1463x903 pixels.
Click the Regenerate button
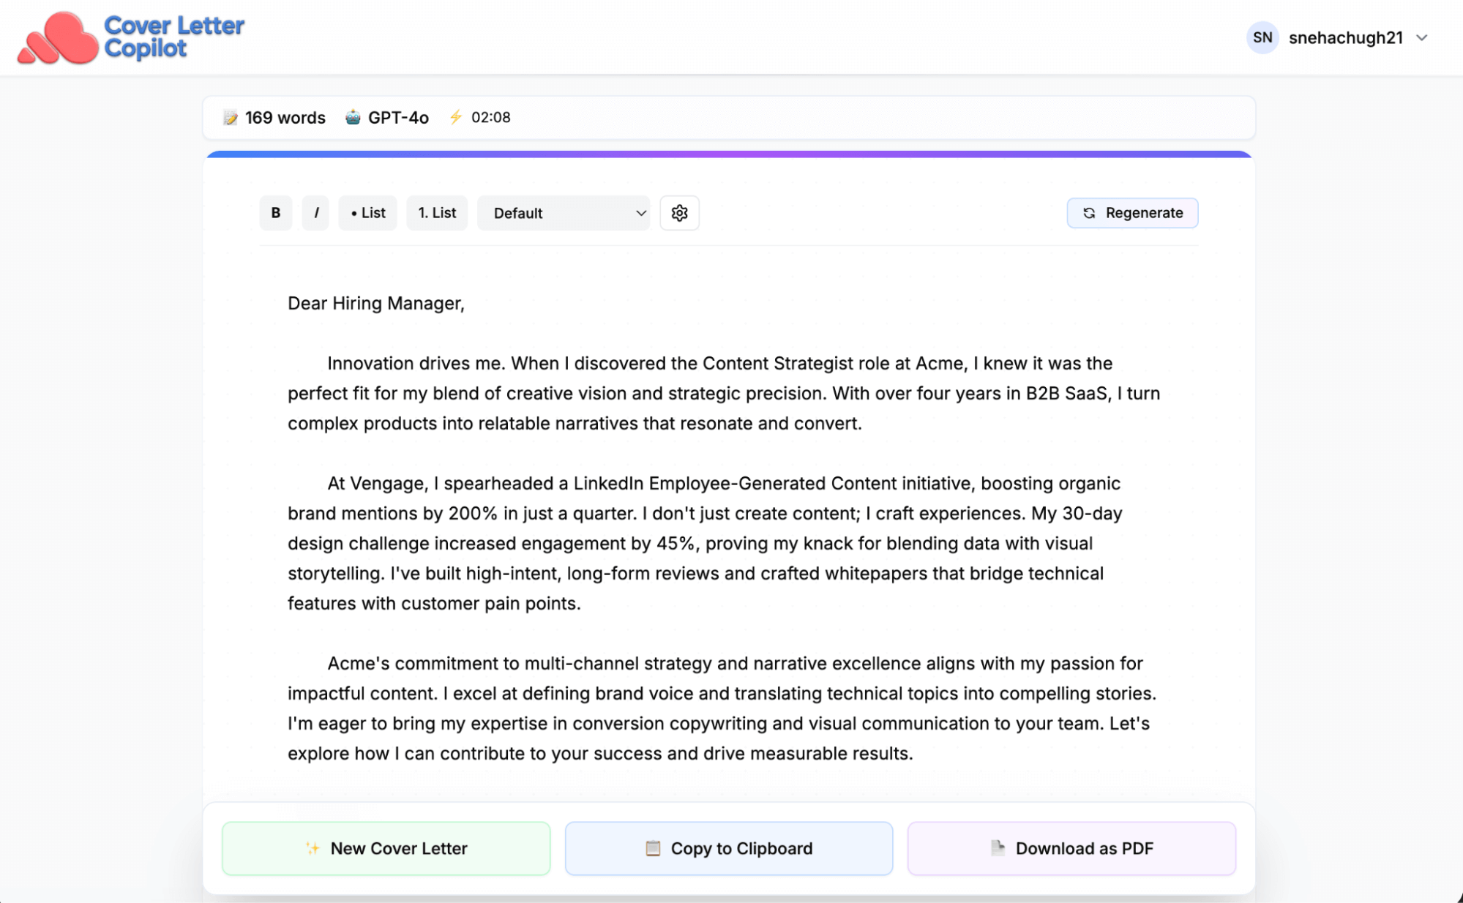pos(1132,213)
